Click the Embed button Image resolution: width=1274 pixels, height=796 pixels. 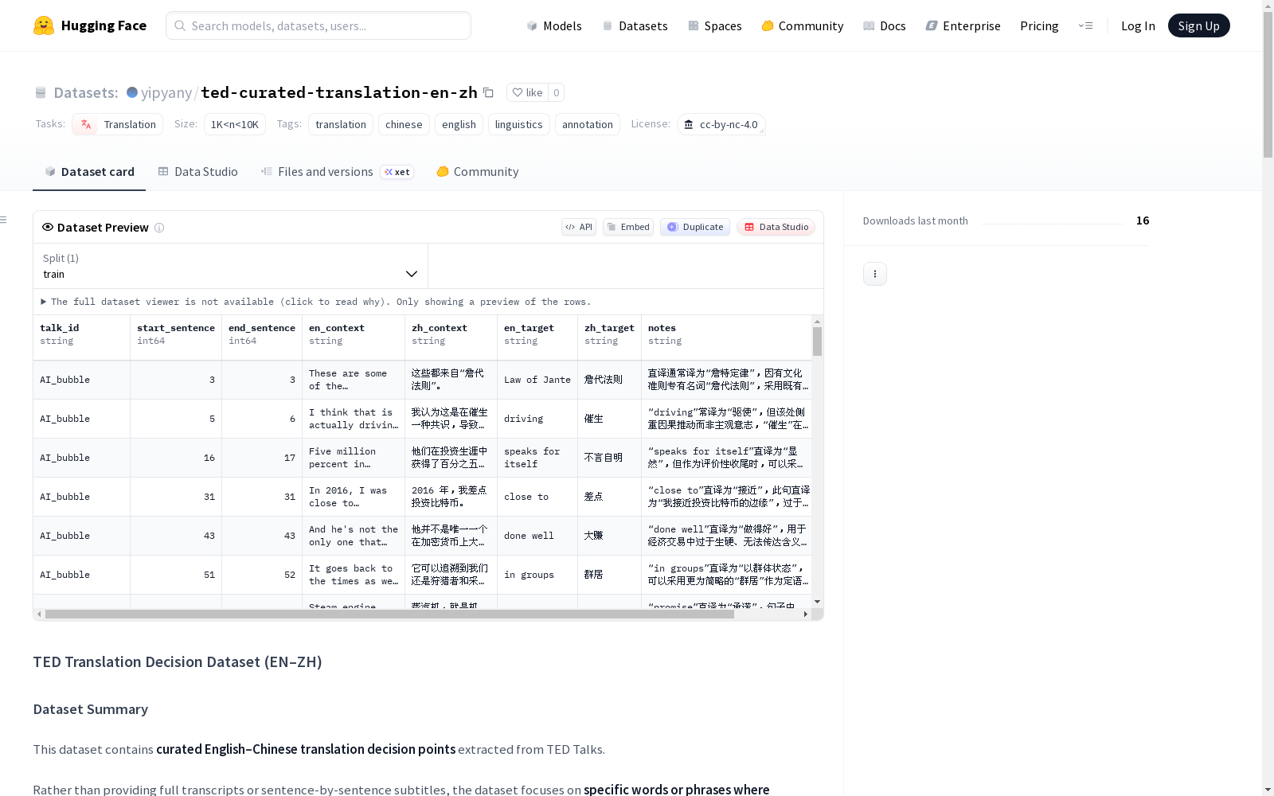tap(628, 227)
